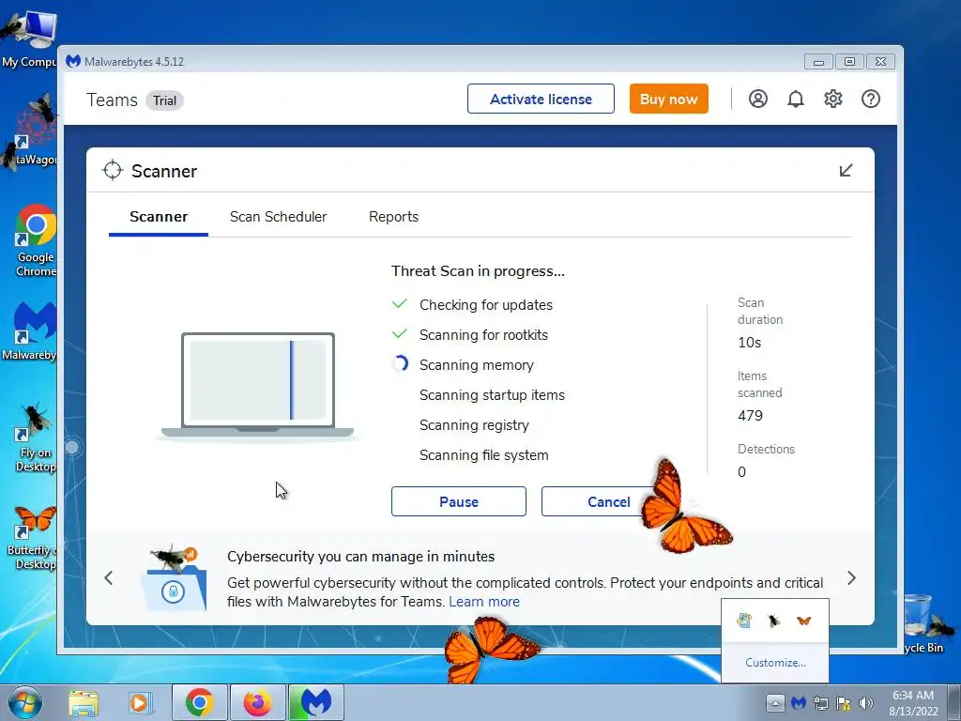Click the Scanning file system step
The height and width of the screenshot is (721, 961).
483,455
